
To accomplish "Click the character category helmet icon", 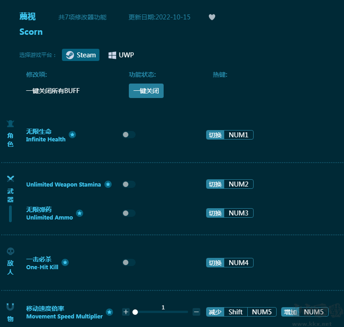I will [10, 124].
